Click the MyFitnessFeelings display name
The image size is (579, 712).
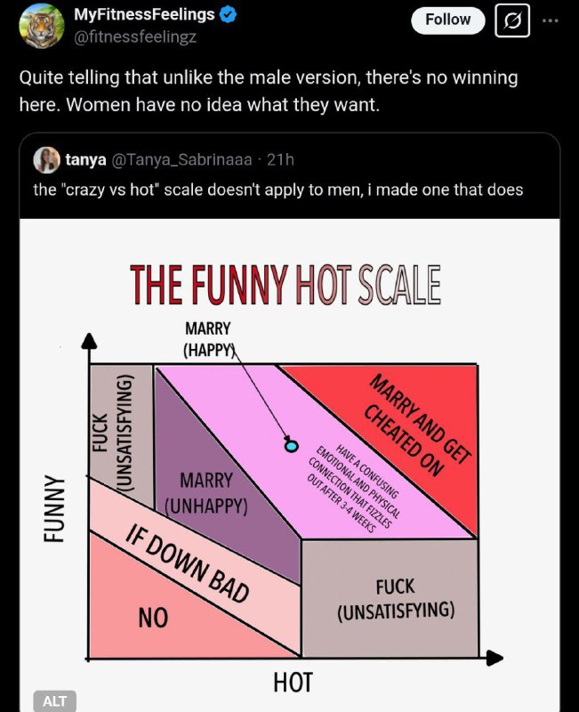tap(144, 14)
